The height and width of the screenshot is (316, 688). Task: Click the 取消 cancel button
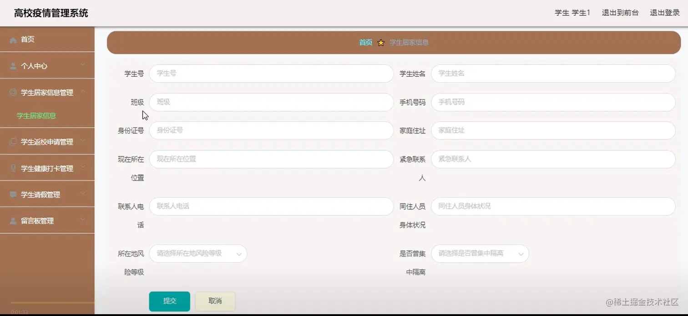214,301
